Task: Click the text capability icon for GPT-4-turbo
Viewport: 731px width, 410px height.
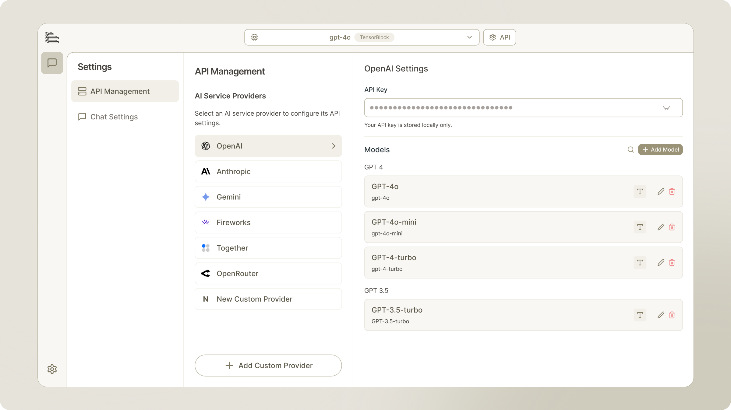Action: [x=640, y=262]
